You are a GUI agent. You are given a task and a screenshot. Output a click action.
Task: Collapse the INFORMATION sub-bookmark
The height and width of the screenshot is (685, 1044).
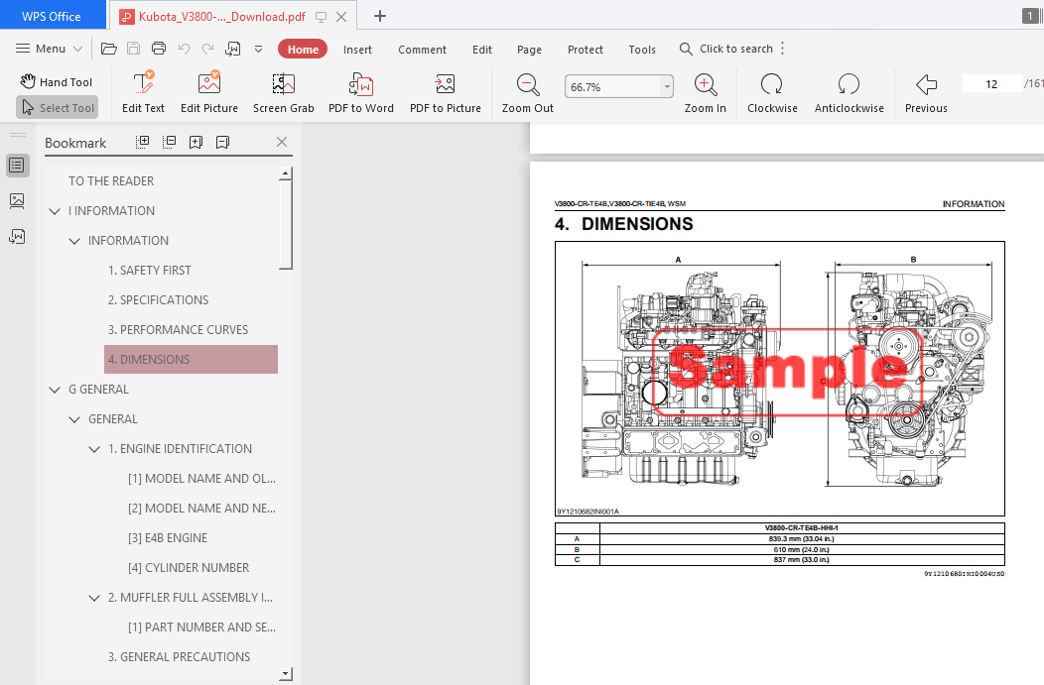coord(74,241)
